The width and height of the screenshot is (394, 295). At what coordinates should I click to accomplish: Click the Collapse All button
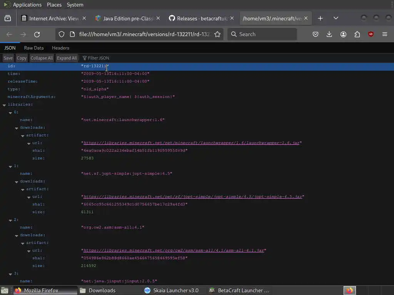42,58
